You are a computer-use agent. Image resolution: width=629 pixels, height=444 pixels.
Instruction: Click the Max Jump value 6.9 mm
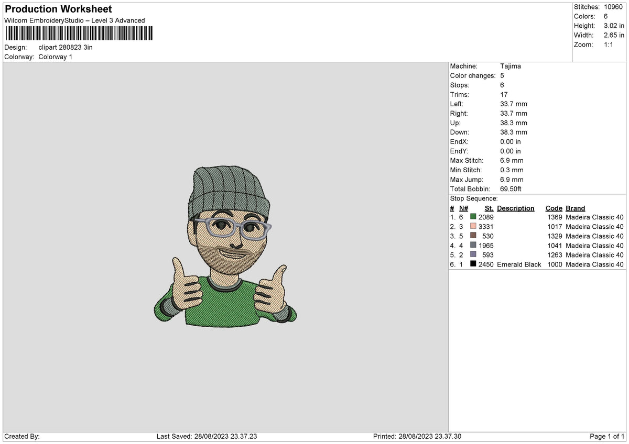click(512, 179)
